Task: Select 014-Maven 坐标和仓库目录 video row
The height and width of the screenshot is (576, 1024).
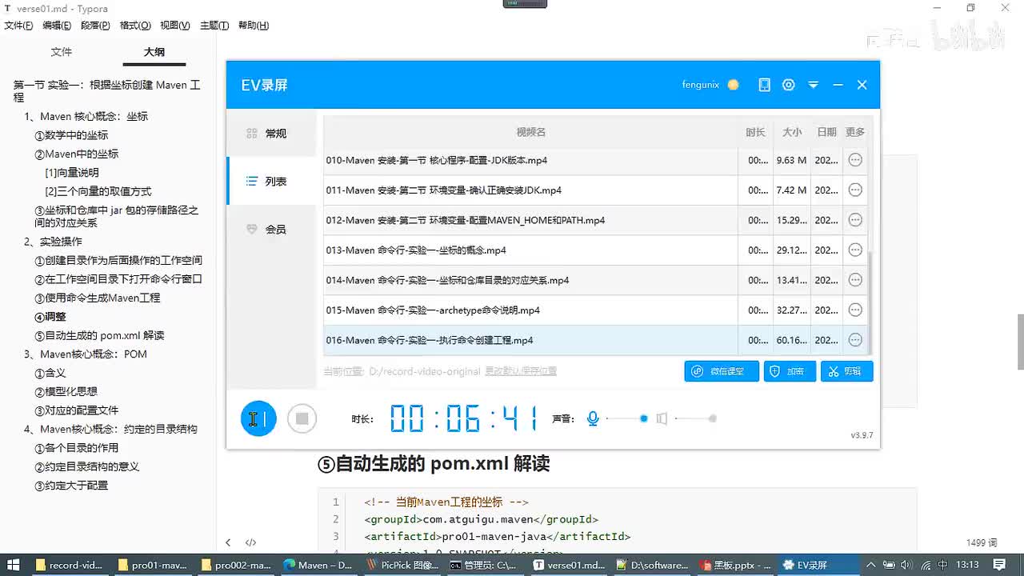Action: coord(595,280)
